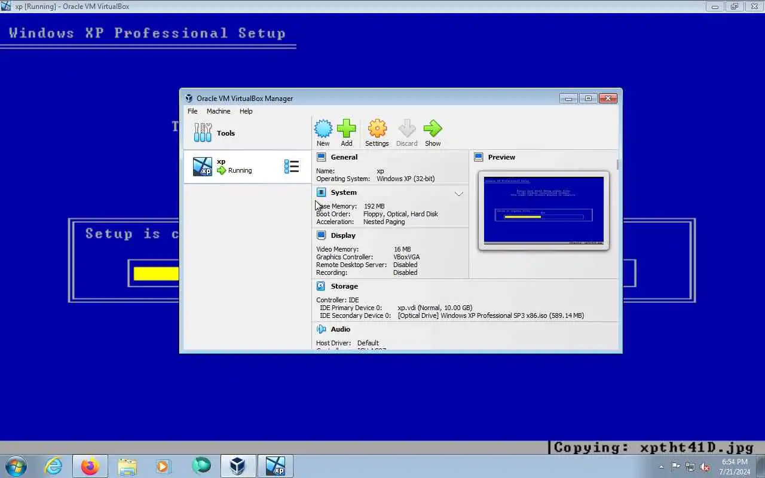Image resolution: width=765 pixels, height=478 pixels.
Task: Open machine Settings gear icon
Action: pos(377,128)
